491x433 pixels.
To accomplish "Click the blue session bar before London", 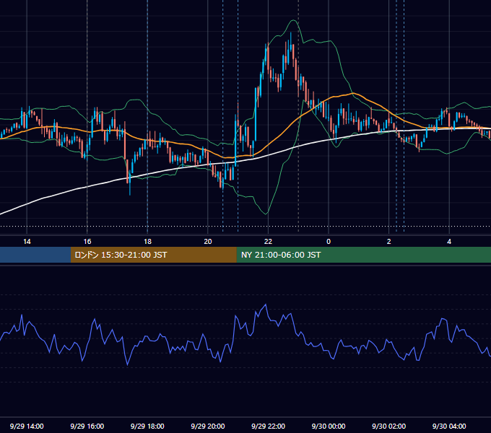I will pos(35,255).
